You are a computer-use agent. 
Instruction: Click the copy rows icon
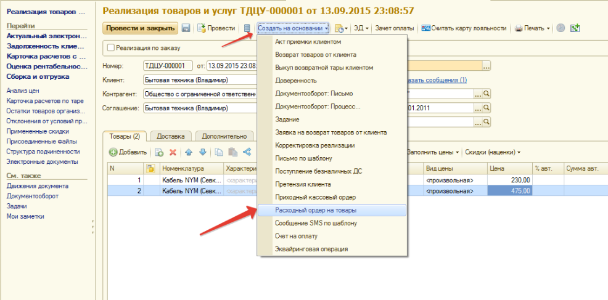click(x=219, y=152)
